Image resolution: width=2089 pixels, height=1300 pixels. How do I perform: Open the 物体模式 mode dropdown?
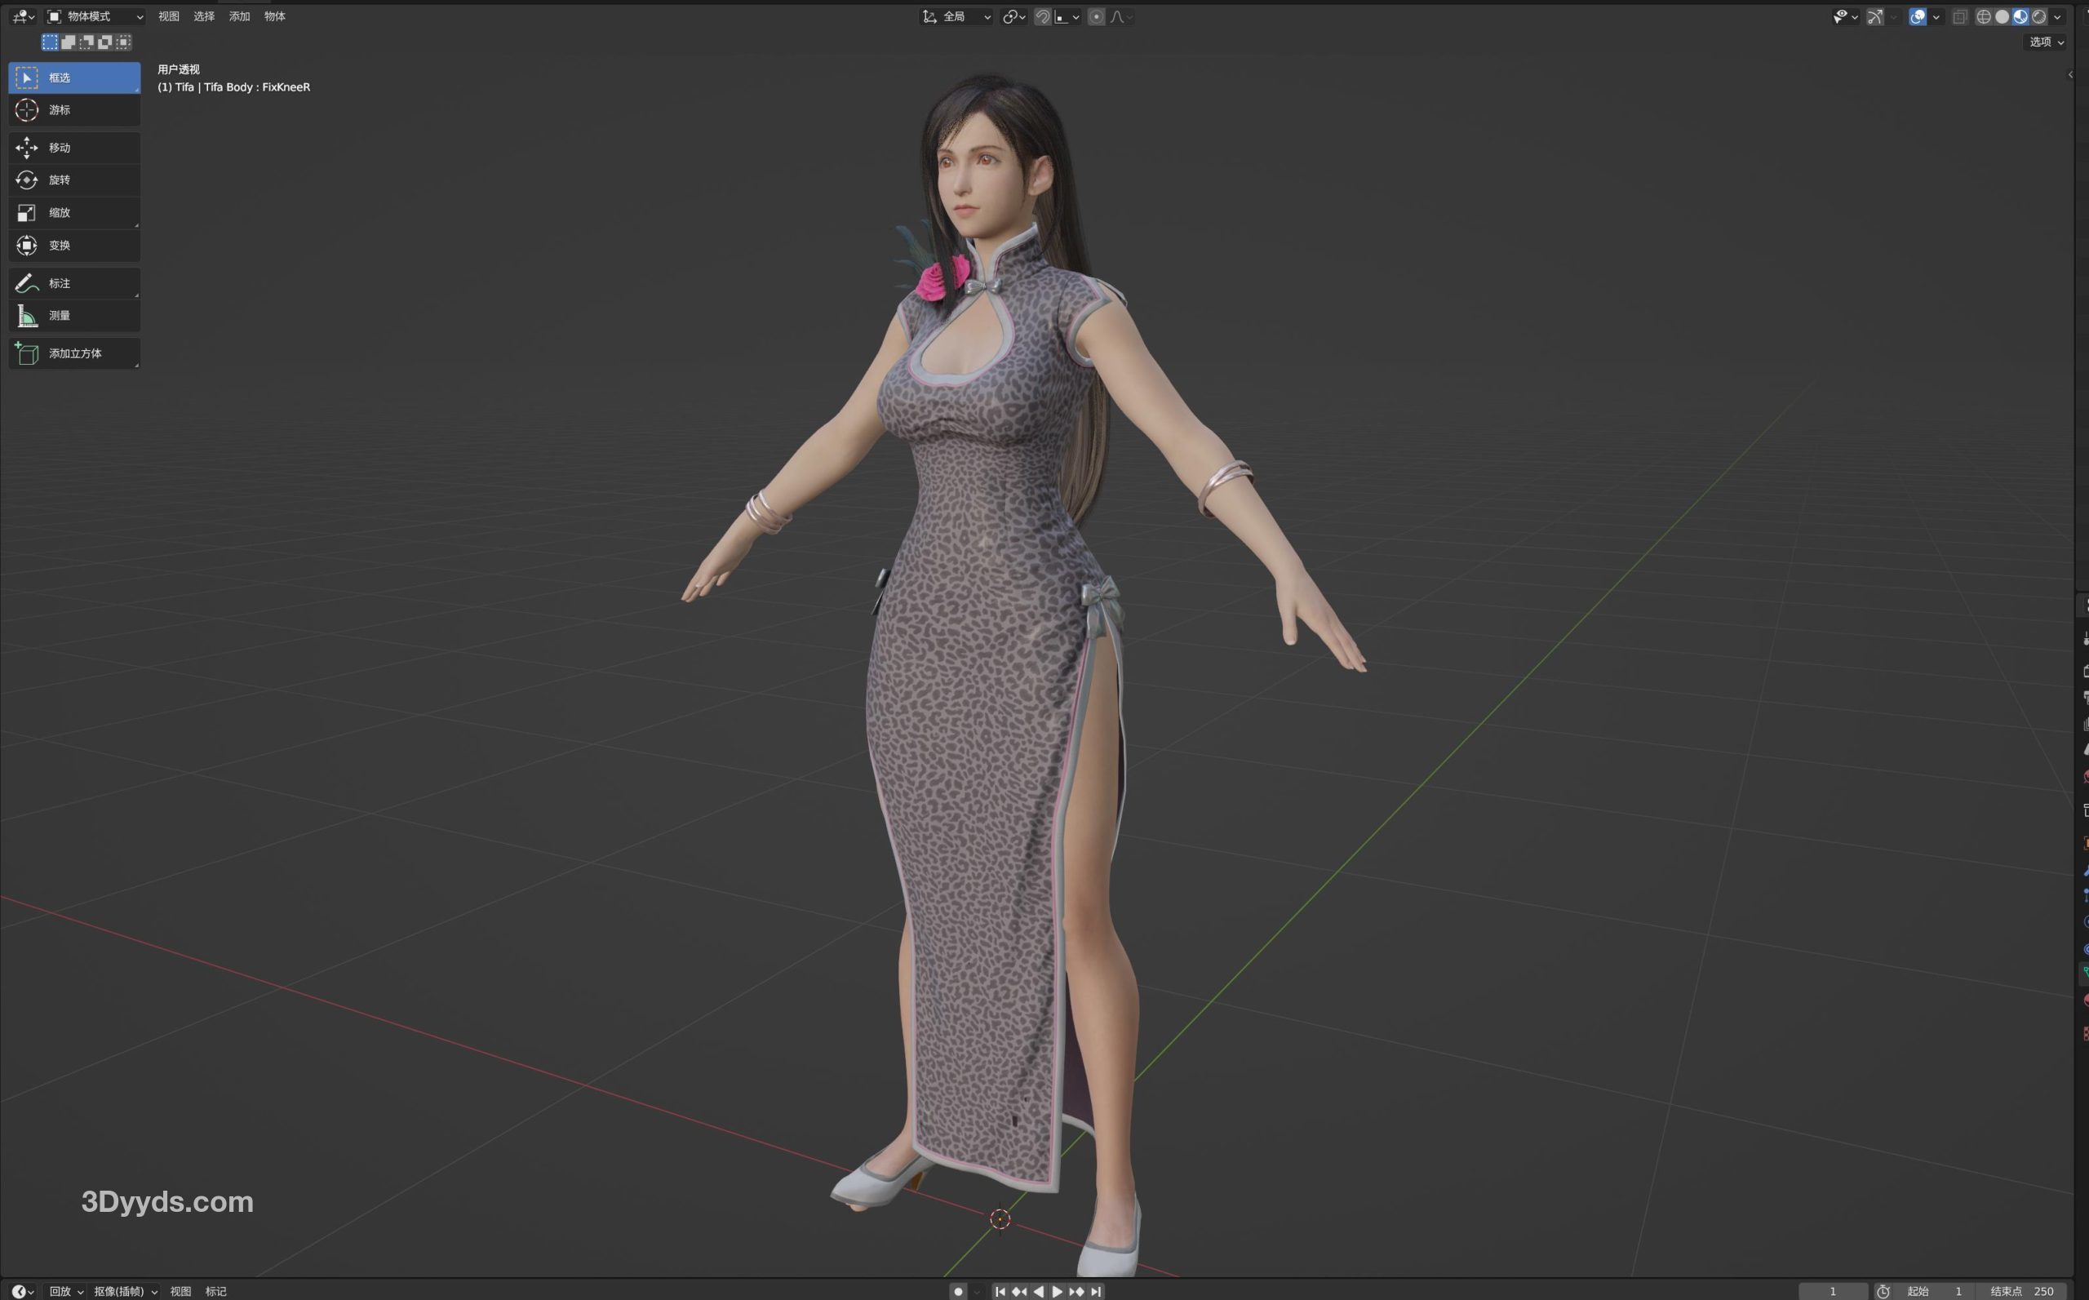point(95,16)
